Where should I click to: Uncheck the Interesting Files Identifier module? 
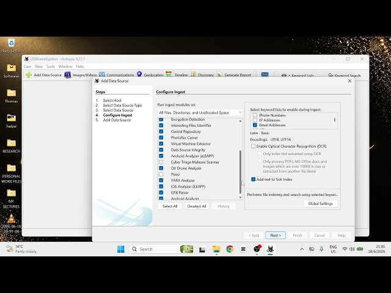click(x=161, y=125)
